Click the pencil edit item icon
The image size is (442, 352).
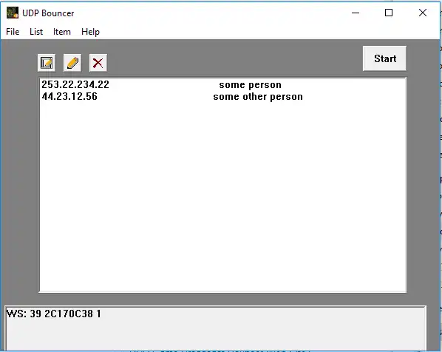click(72, 63)
